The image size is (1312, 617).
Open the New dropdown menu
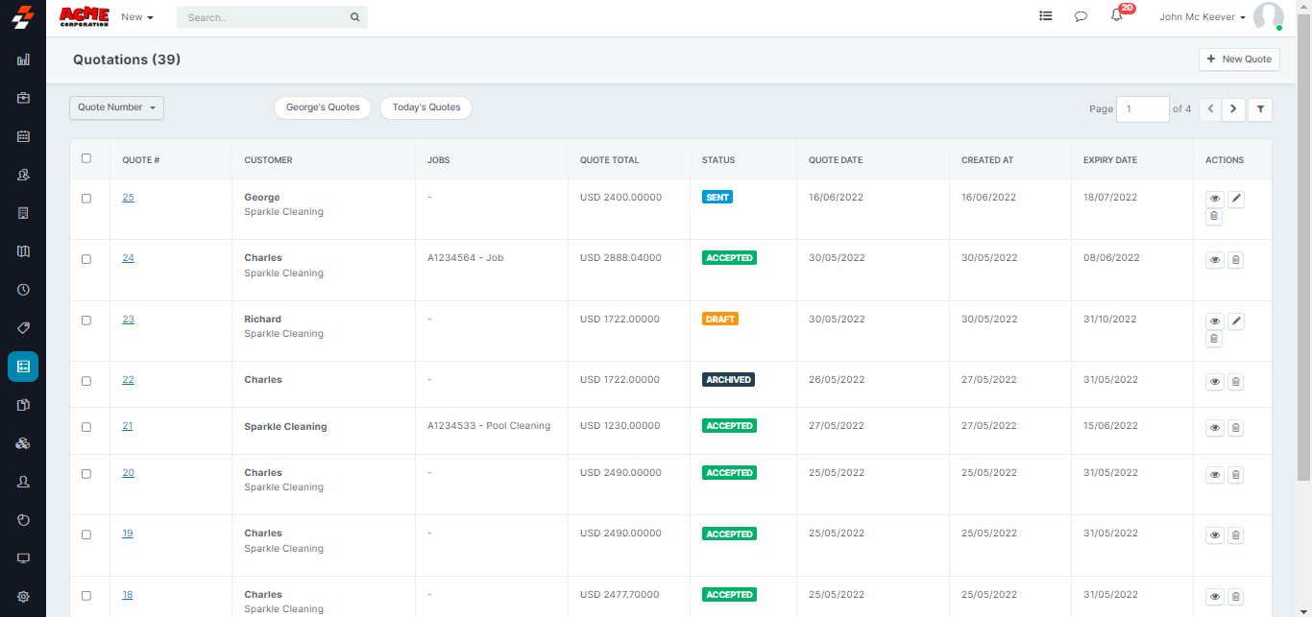point(137,17)
